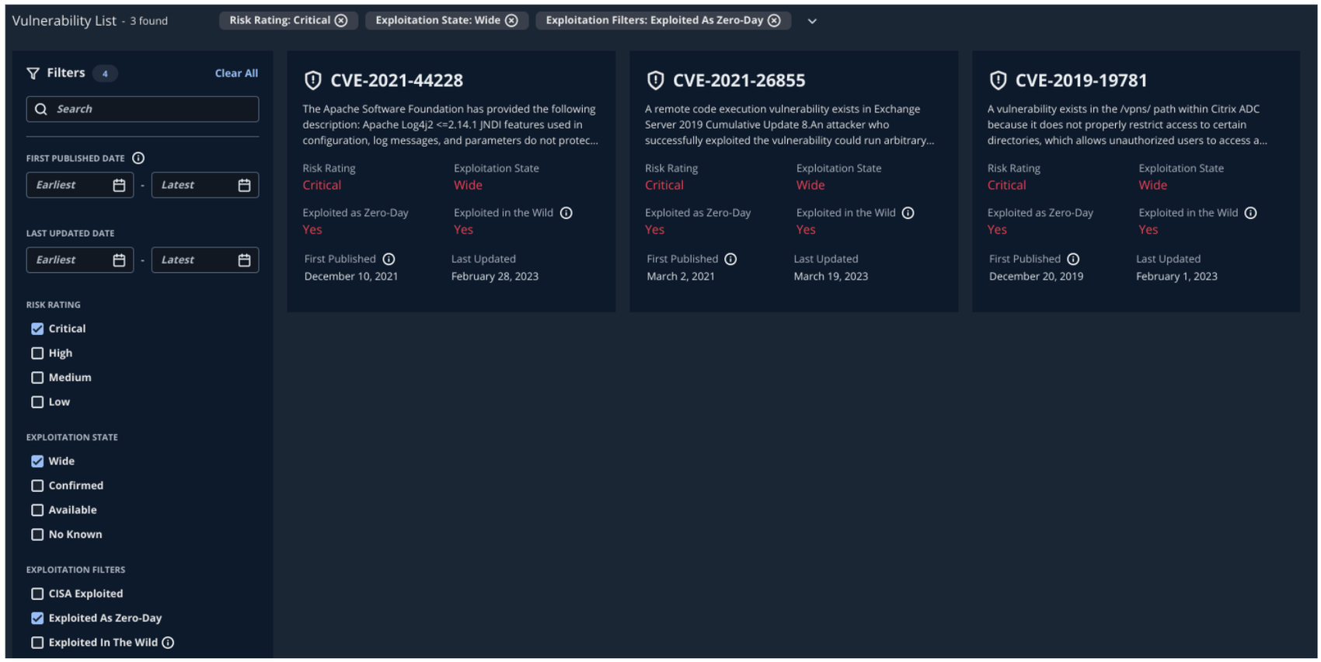The width and height of the screenshot is (1321, 662).
Task: Click the February 1, 2023 updated date
Action: (x=1176, y=277)
